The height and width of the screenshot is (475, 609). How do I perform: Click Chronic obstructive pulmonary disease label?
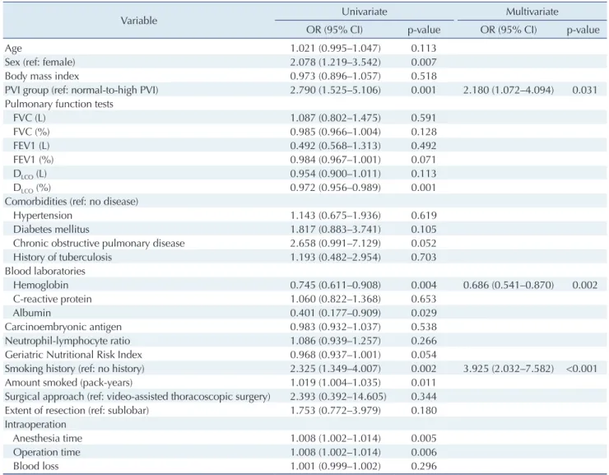click(x=99, y=244)
